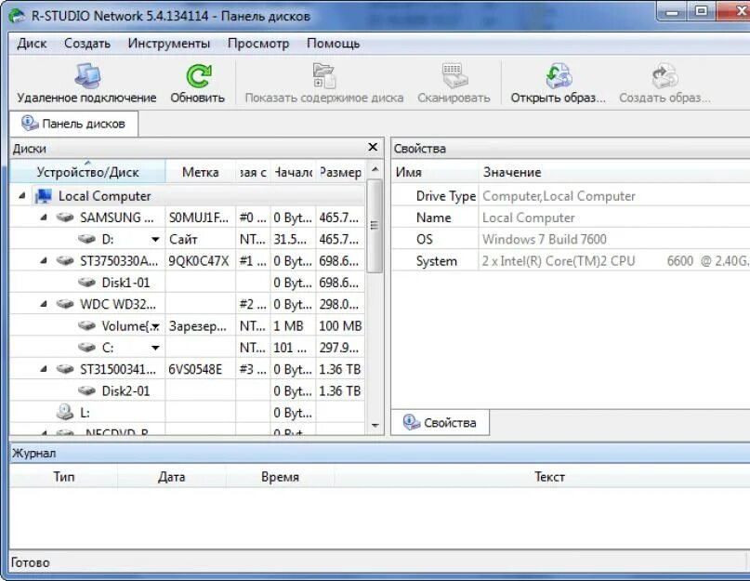Select the Свойства tab at panel bottom
Screen dimensions: 750x581
pyautogui.click(x=440, y=423)
